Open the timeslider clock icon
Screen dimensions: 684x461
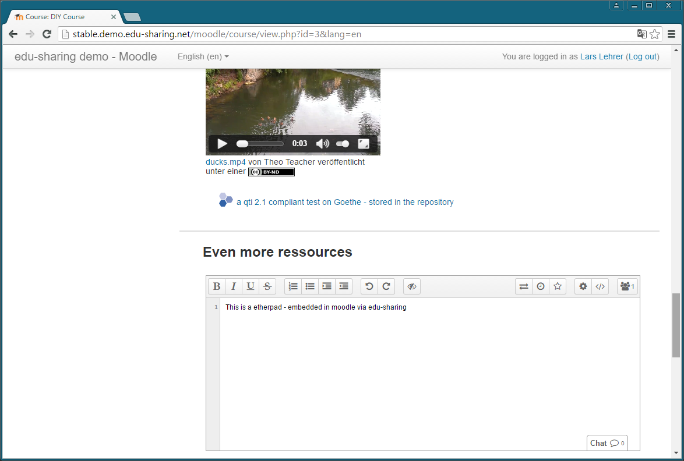pyautogui.click(x=541, y=286)
